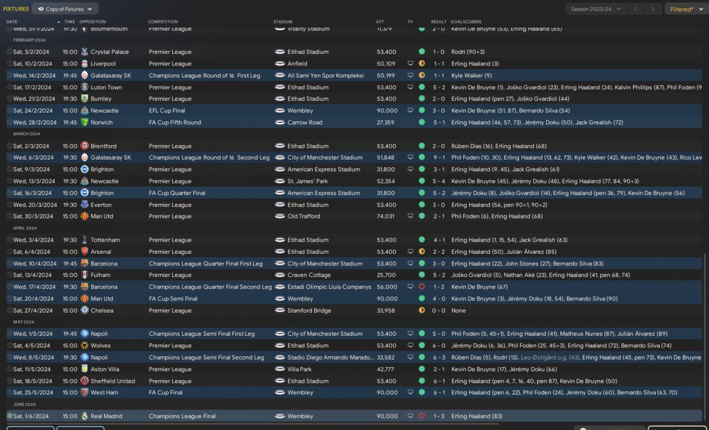Expand the Season 2023/24 selector
Screen dimensions: 709x430
pyautogui.click(x=596, y=9)
